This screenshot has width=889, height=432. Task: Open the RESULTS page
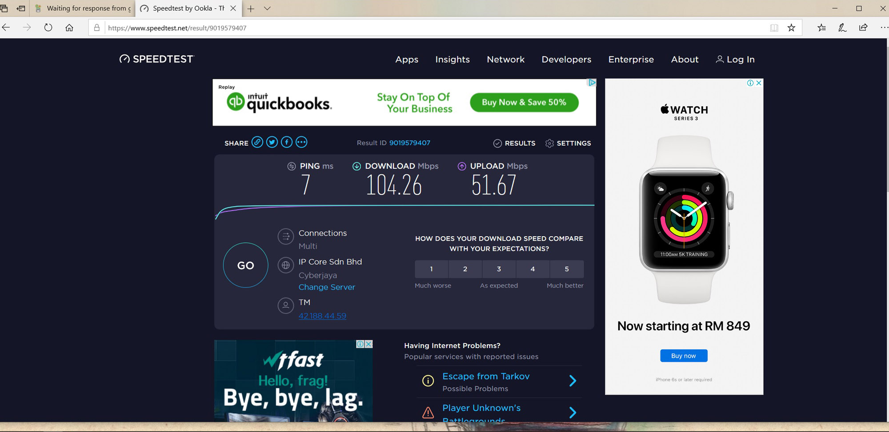coord(514,143)
